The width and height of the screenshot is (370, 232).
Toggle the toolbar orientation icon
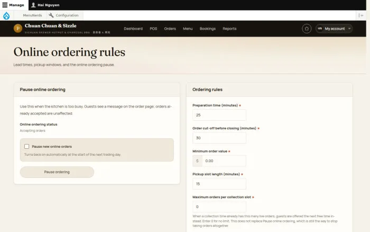pos(361,15)
